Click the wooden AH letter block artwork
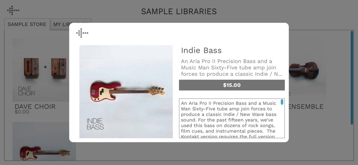Screen dimensions: 358x165 [x=59, y=67]
